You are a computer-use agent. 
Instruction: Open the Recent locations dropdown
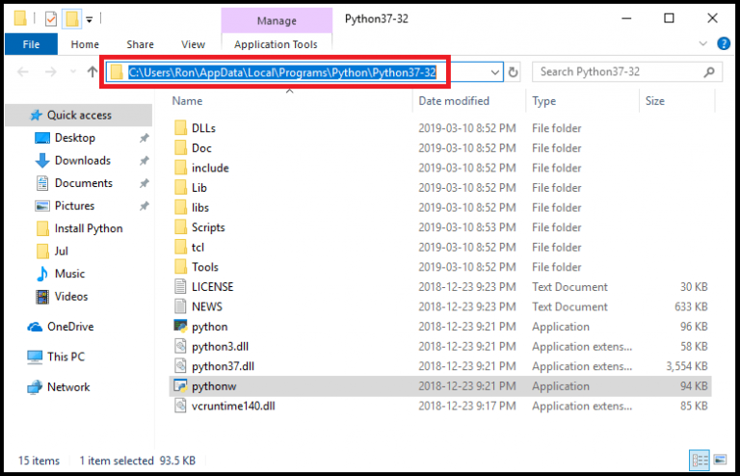[x=72, y=72]
